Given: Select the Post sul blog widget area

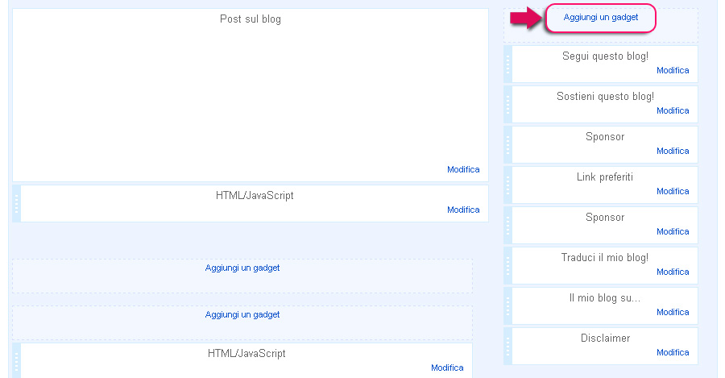Looking at the screenshot, I should [x=251, y=95].
